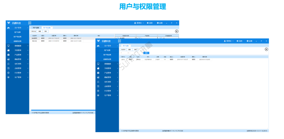Open 用户组设置 submenu in back window sidebar
Image resolution: width=284 pixels, height=139 pixels.
click(x=17, y=37)
